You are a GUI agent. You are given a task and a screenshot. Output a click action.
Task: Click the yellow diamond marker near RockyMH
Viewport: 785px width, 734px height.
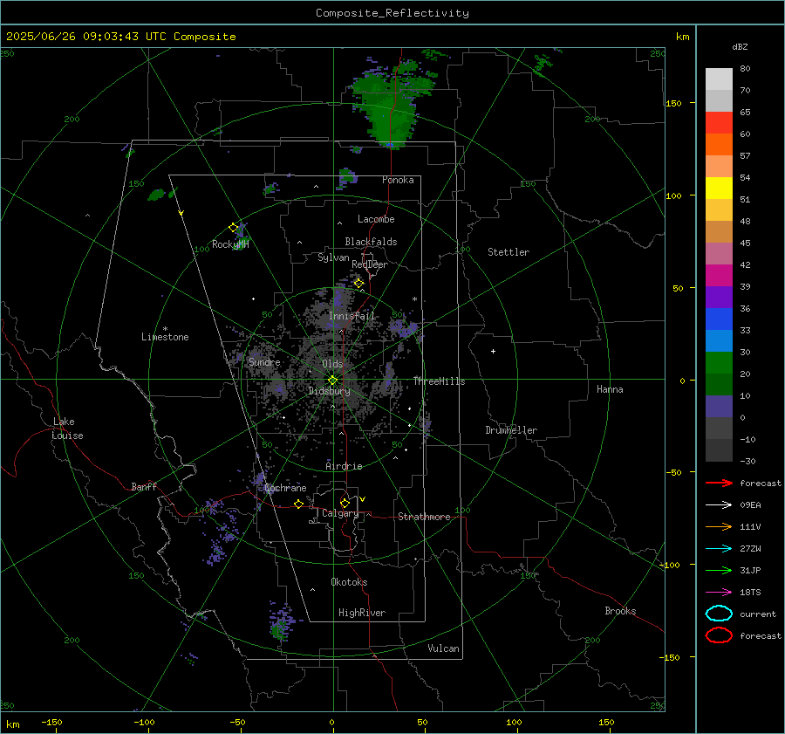(x=233, y=228)
